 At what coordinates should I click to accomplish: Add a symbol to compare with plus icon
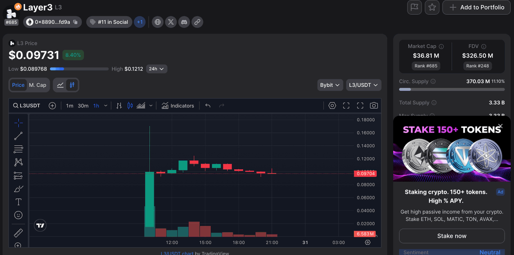pos(52,106)
